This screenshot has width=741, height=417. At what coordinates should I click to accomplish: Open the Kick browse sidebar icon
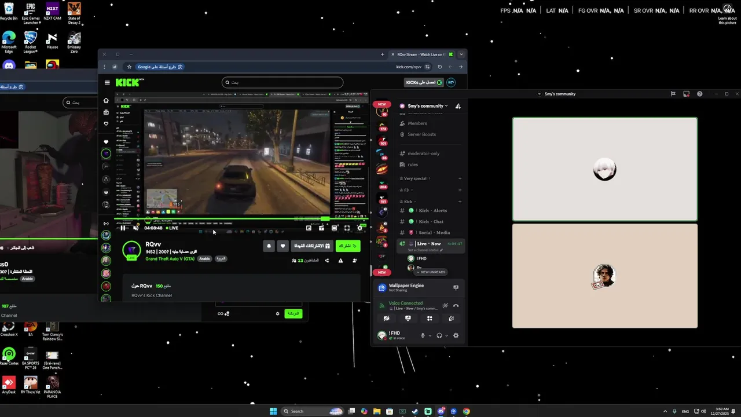[106, 112]
